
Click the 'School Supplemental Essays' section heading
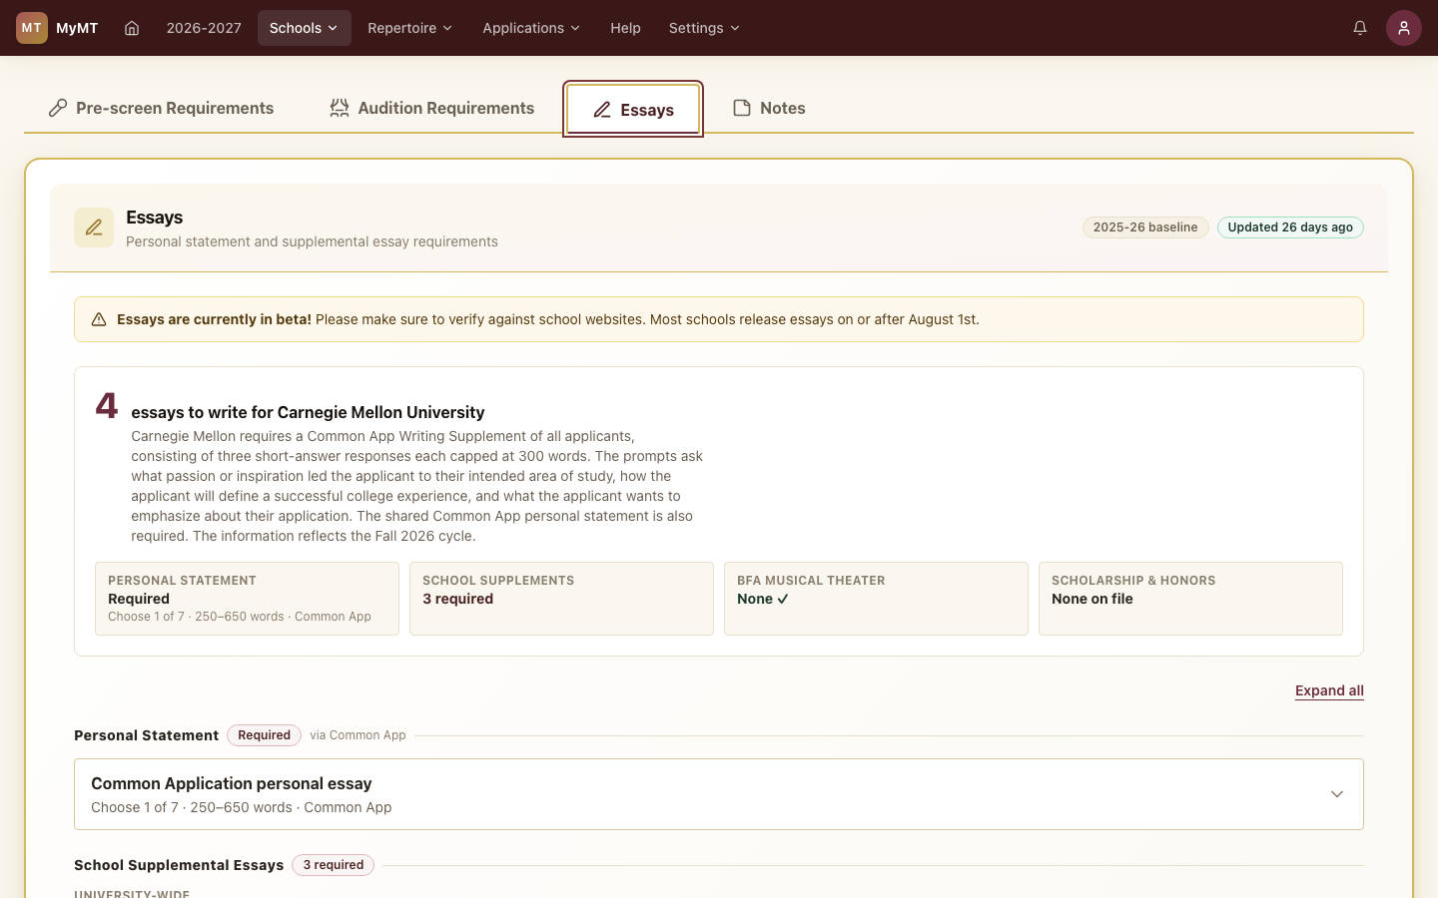click(x=179, y=865)
